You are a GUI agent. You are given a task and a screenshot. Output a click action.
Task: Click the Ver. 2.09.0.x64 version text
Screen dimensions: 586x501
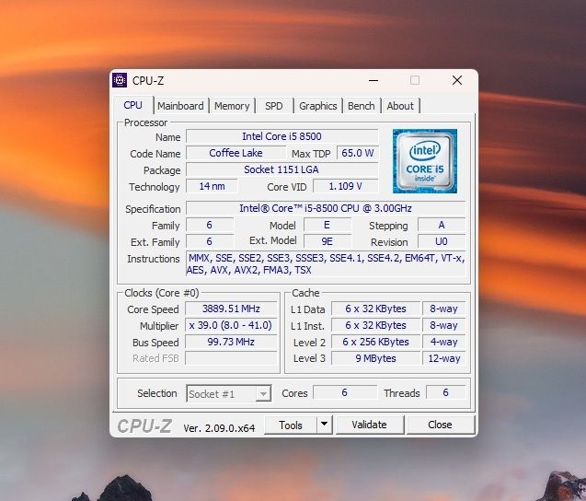(219, 428)
